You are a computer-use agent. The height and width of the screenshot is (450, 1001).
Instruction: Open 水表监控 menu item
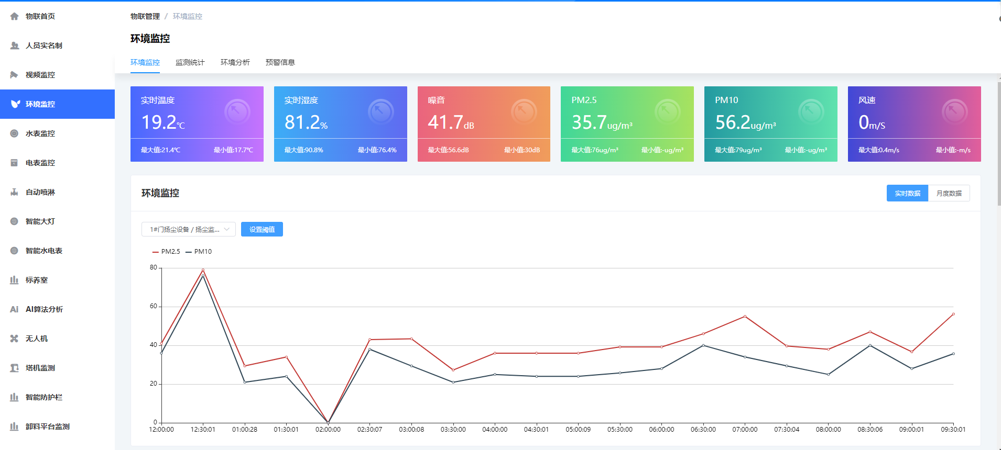click(x=57, y=133)
